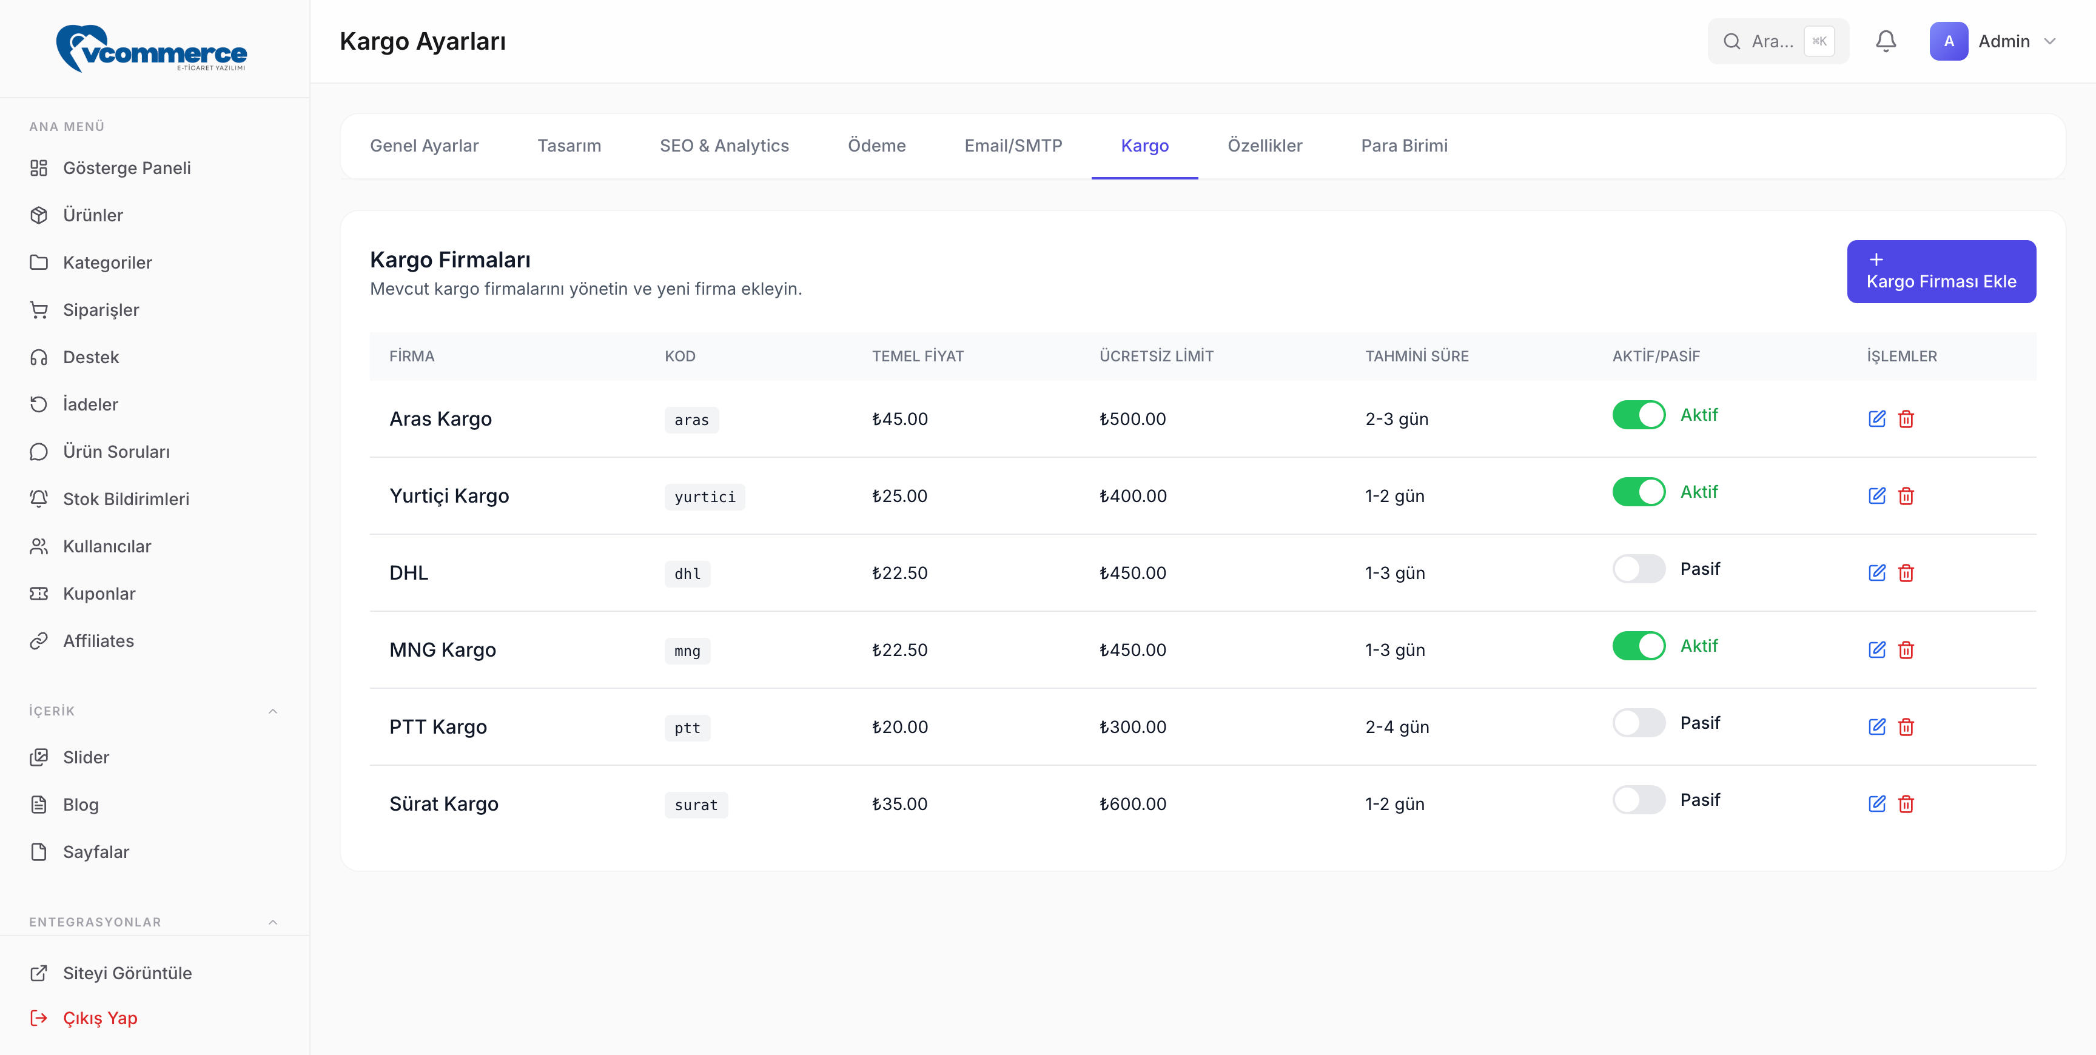Click the Çıkış Yap logout link
Screen dimensions: 2096x1055
[99, 1017]
